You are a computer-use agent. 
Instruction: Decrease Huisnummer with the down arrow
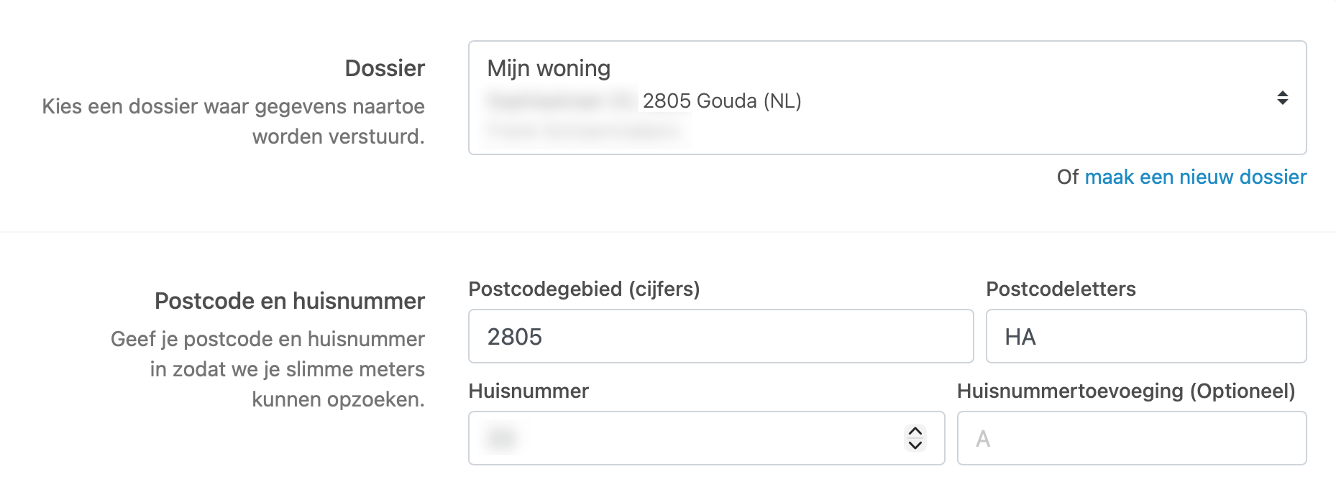[915, 445]
